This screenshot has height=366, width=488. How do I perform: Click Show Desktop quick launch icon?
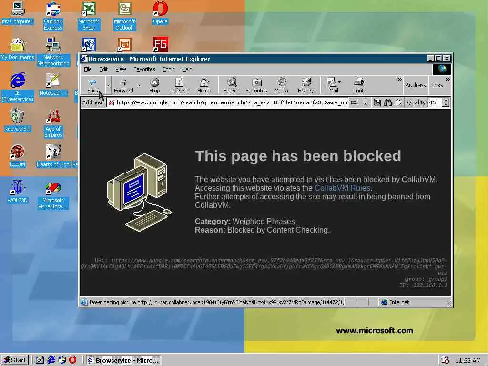point(40,360)
